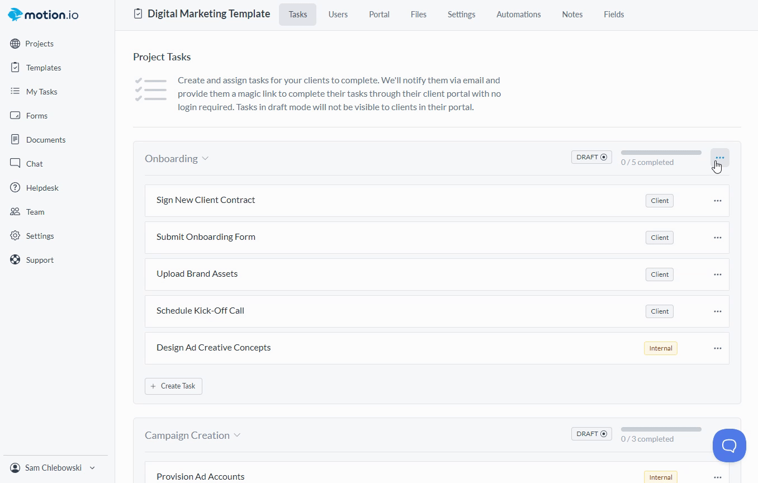The image size is (758, 483).
Task: Click the Internal tag on Design Ad Creative Concepts
Action: [x=660, y=348]
